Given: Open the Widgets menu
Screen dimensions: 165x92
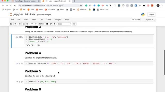Looking at the screenshot, I should (x=58, y=20).
